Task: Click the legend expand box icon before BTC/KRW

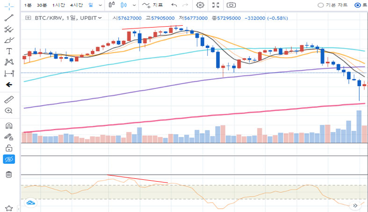Action: [x=28, y=18]
